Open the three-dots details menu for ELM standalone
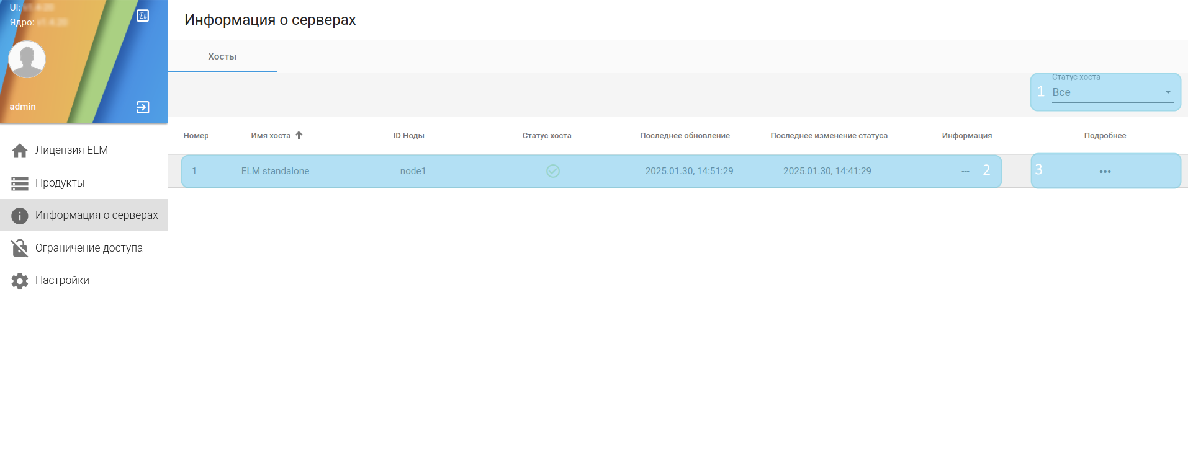The width and height of the screenshot is (1188, 468). [x=1105, y=172]
